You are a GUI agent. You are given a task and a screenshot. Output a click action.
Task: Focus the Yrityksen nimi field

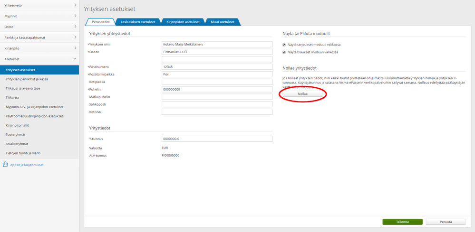(217, 44)
